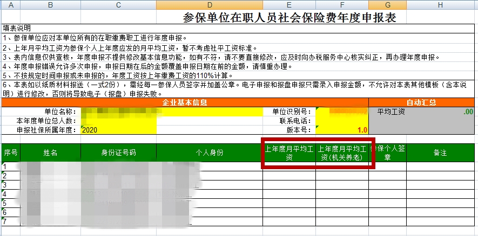Select column B header
The width and height of the screenshot is (478, 236).
coord(51,4)
